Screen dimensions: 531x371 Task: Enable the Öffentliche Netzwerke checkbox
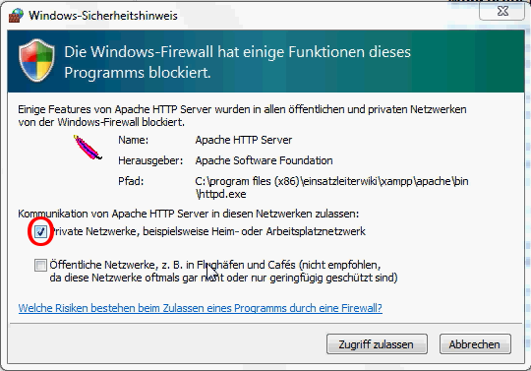pos(40,265)
